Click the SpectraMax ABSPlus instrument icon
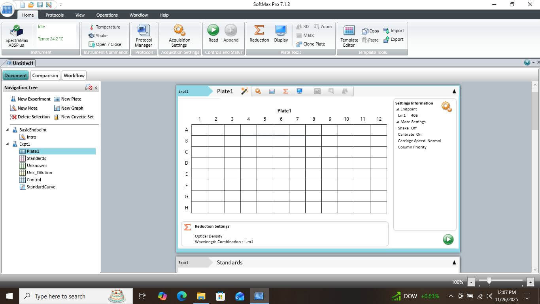 point(17,36)
